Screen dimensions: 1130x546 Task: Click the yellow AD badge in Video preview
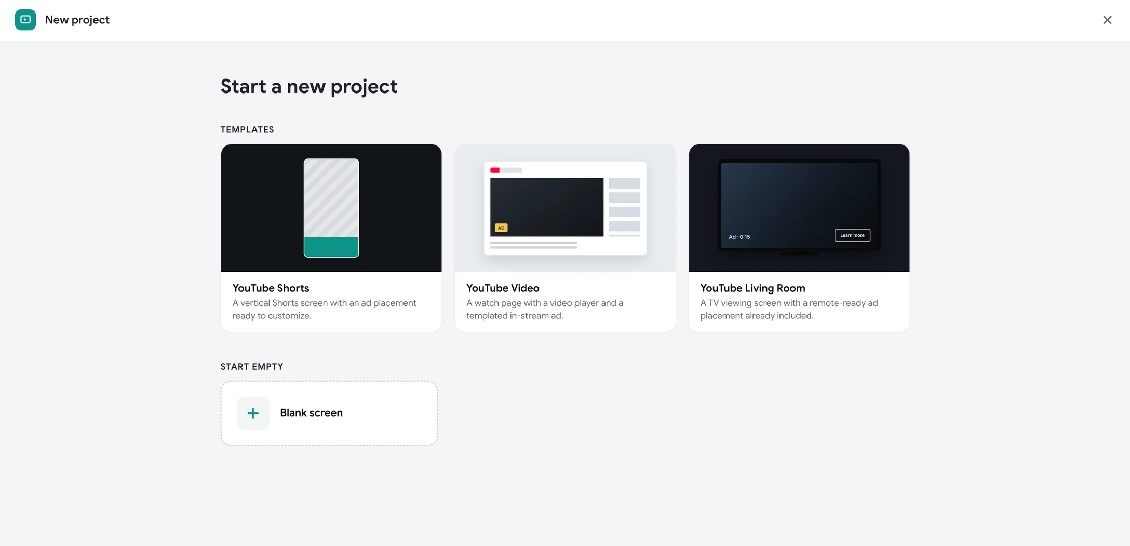(501, 228)
